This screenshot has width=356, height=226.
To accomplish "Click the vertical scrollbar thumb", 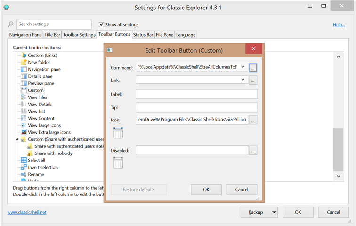I will [x=338, y=150].
